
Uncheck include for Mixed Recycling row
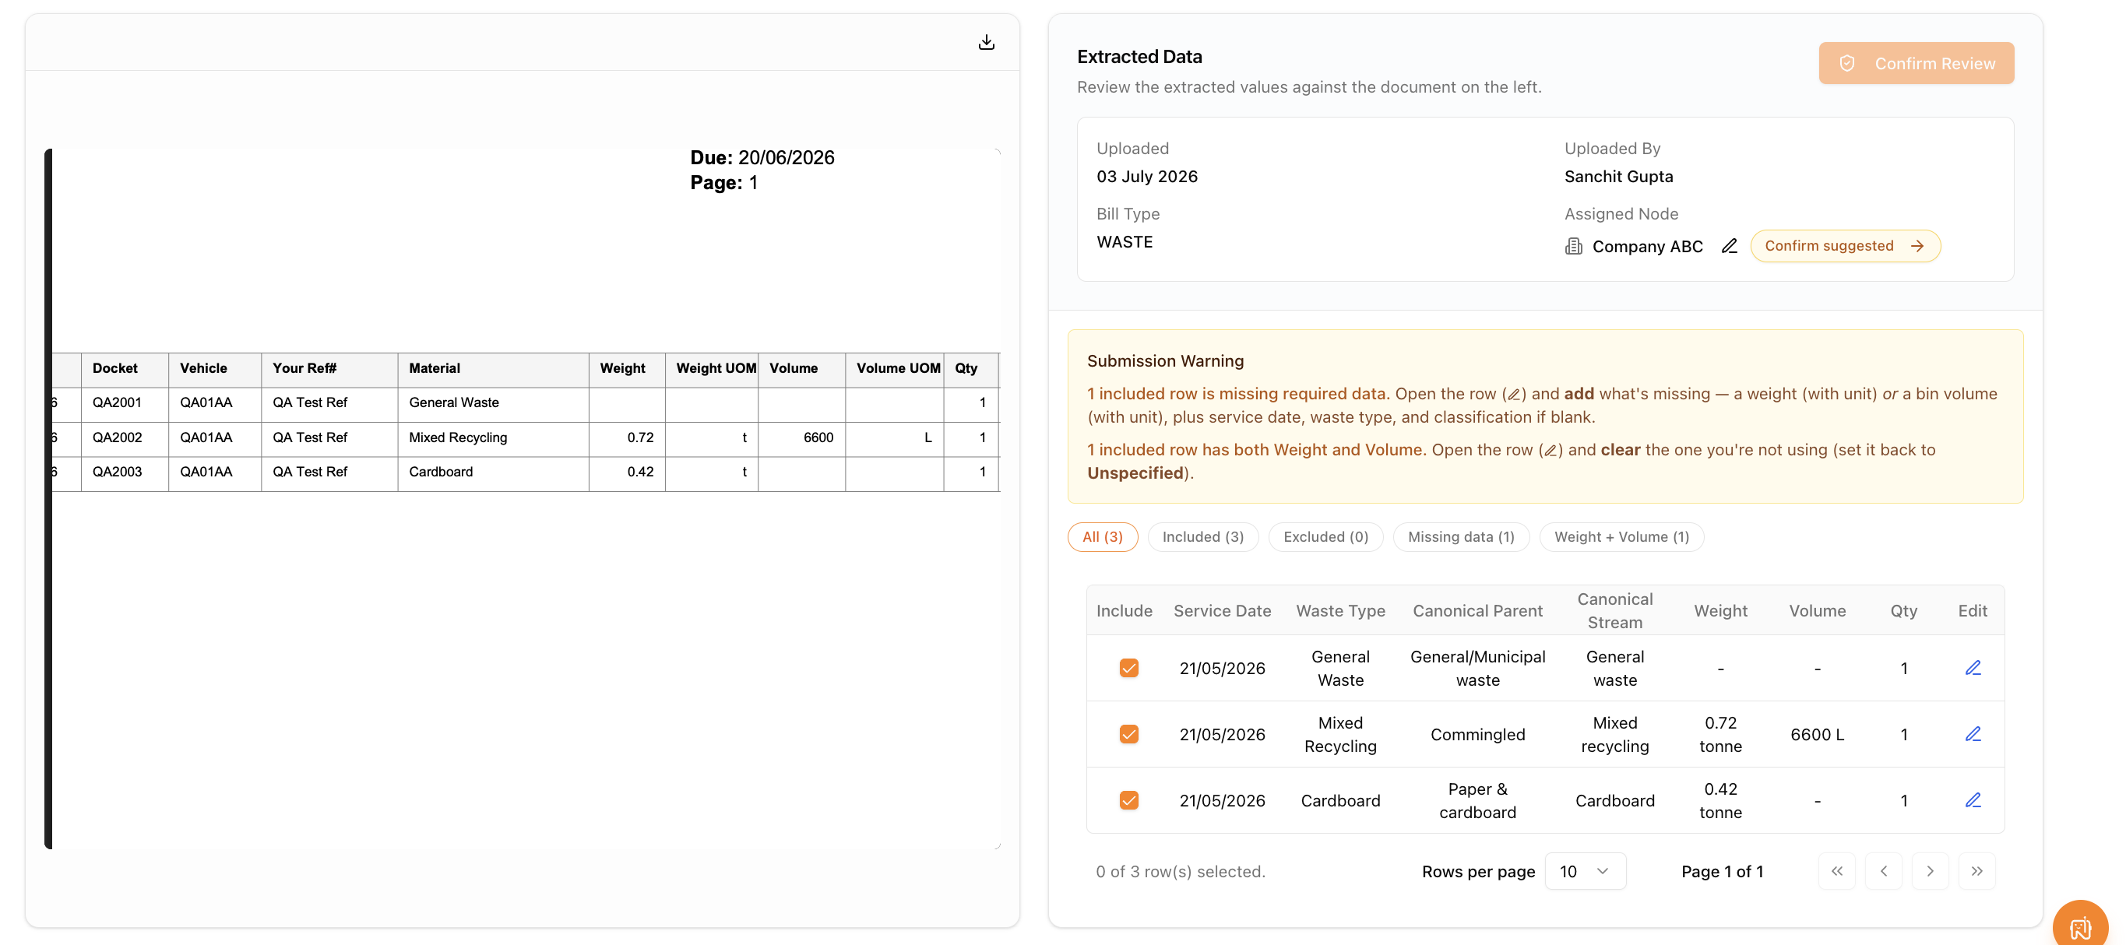[x=1128, y=734]
